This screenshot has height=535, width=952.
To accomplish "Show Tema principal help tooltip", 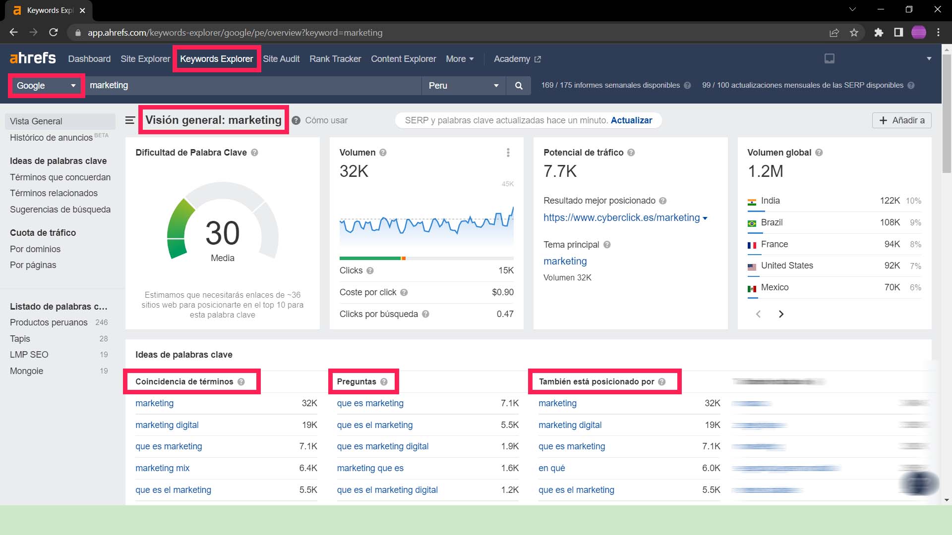I will [607, 245].
